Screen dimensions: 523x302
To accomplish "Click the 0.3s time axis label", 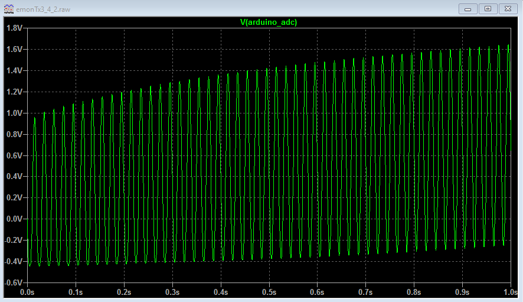I will tap(172, 293).
